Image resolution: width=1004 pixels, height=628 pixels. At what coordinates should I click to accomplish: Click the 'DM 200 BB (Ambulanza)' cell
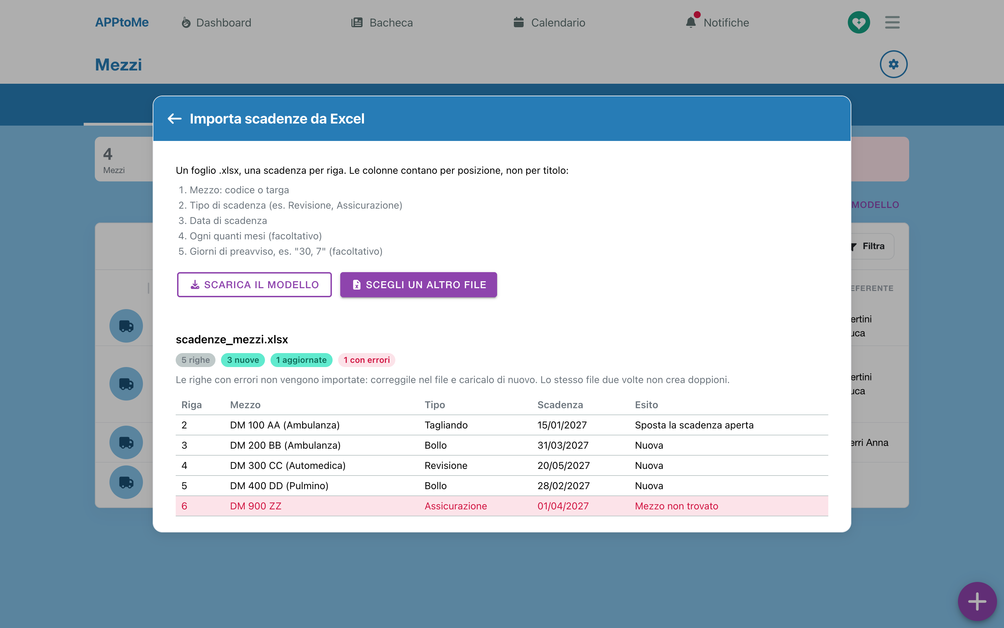click(286, 445)
